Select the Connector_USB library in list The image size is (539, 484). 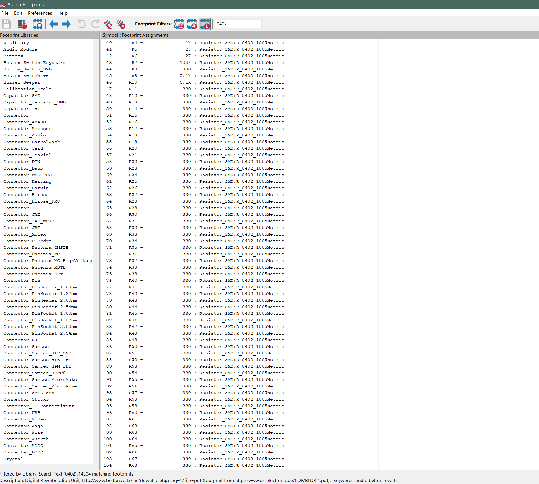pyautogui.click(x=22, y=413)
